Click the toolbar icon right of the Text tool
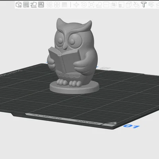 [x=151, y=5]
